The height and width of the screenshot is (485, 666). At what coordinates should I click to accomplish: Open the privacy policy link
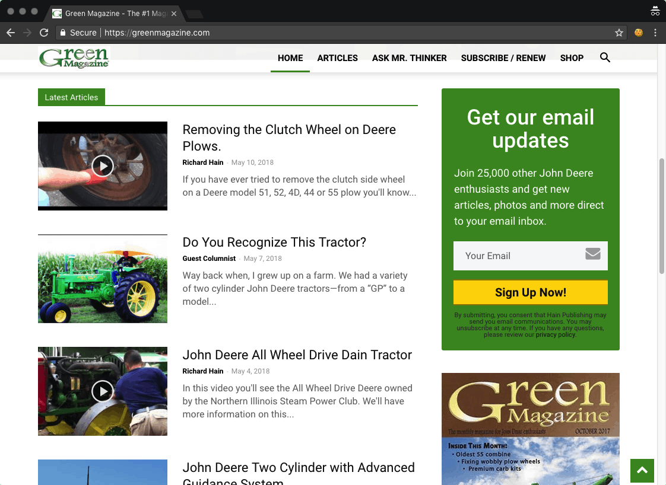(555, 335)
